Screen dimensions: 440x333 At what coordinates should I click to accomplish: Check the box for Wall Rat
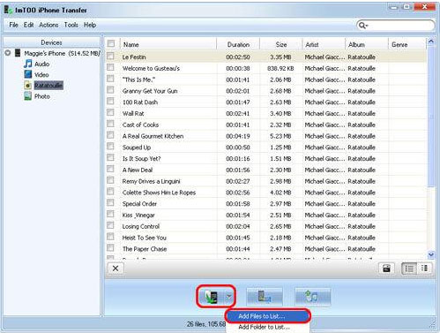click(110, 112)
